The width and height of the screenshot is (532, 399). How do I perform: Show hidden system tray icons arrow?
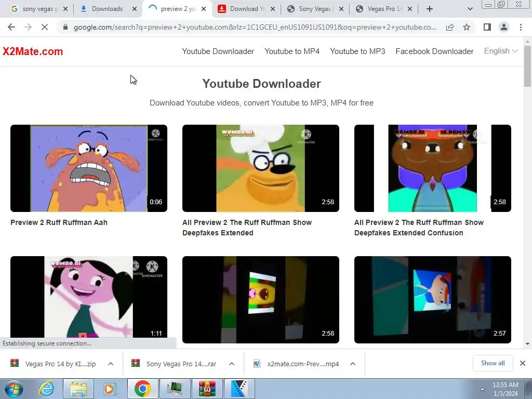pyautogui.click(x=482, y=389)
